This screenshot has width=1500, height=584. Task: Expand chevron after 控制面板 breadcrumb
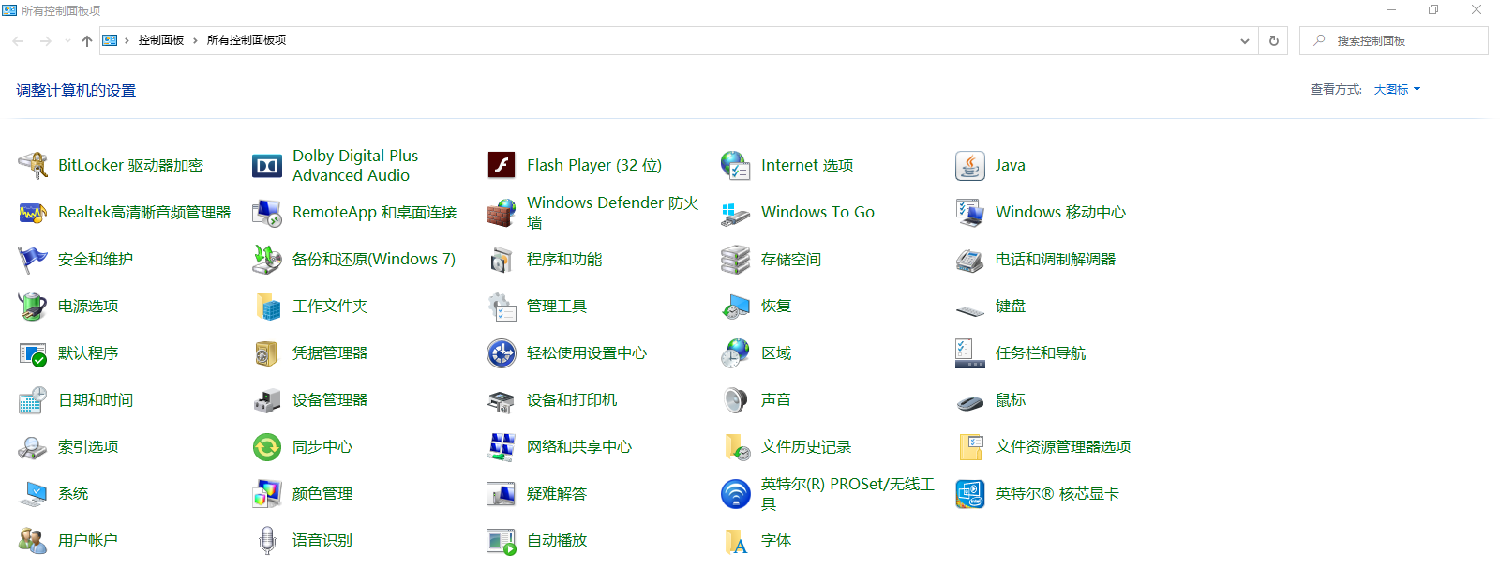coord(195,40)
